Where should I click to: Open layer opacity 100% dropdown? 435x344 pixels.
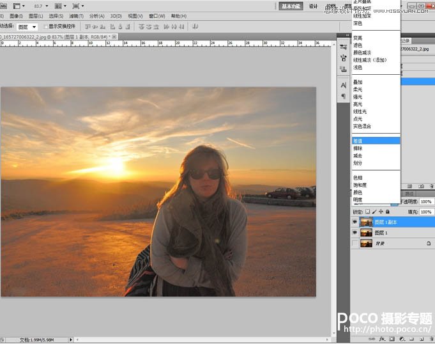click(x=426, y=201)
